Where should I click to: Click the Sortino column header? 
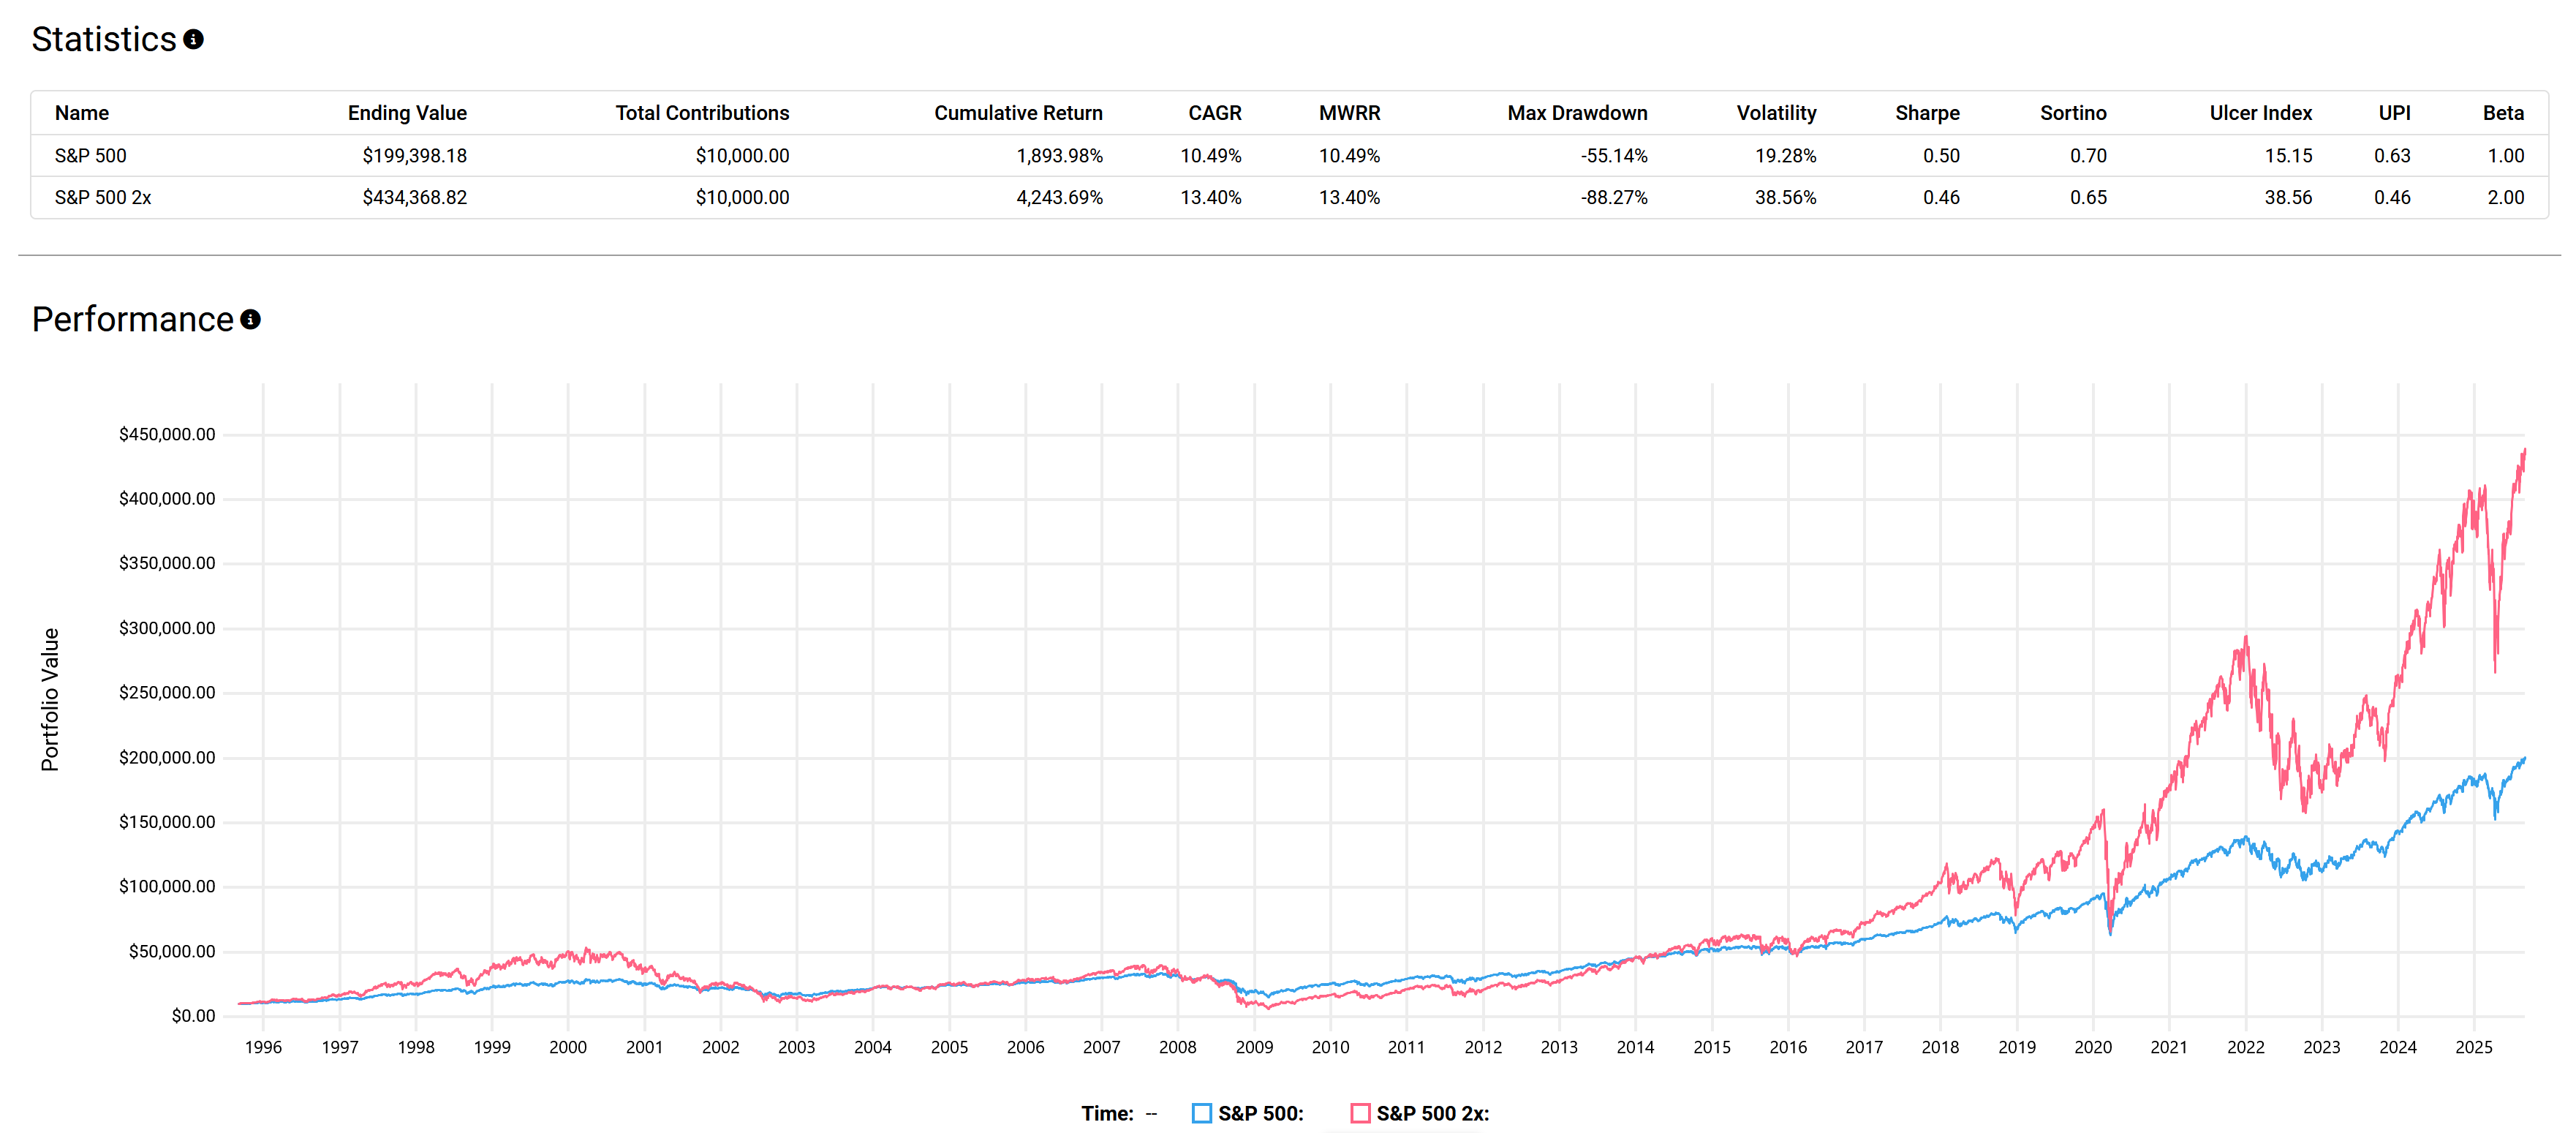click(x=2073, y=113)
